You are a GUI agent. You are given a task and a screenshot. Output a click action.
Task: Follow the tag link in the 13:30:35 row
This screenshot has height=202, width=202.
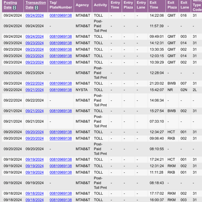coord(61,49)
